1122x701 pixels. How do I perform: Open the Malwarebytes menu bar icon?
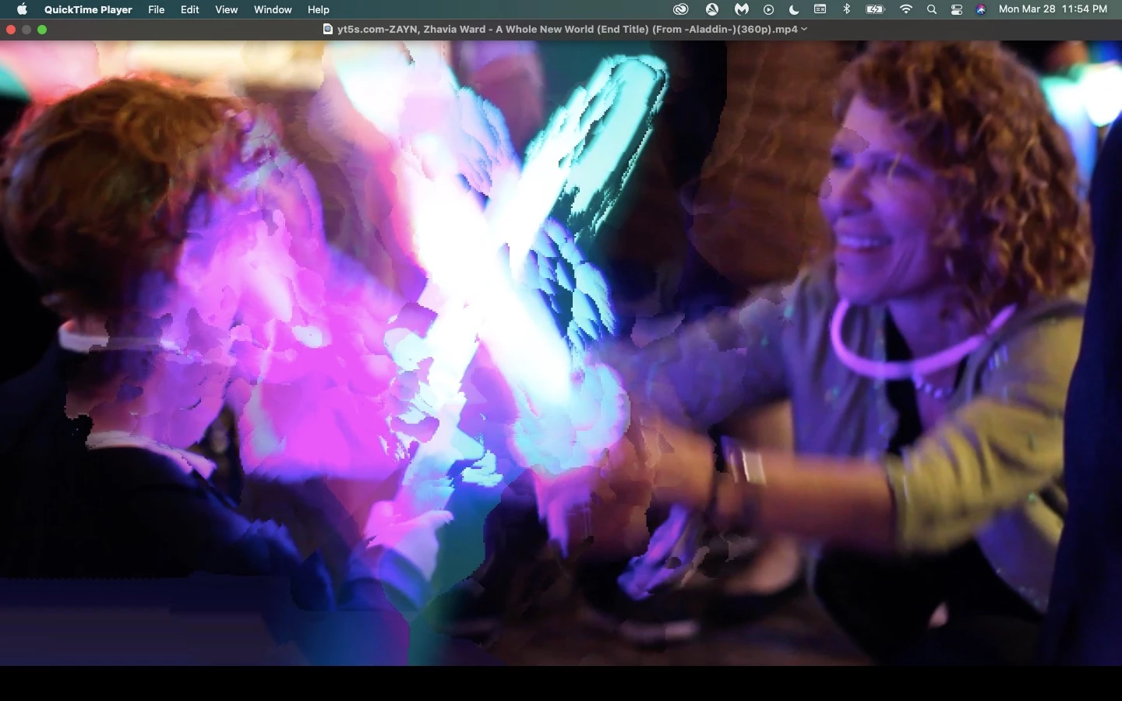[x=741, y=9]
